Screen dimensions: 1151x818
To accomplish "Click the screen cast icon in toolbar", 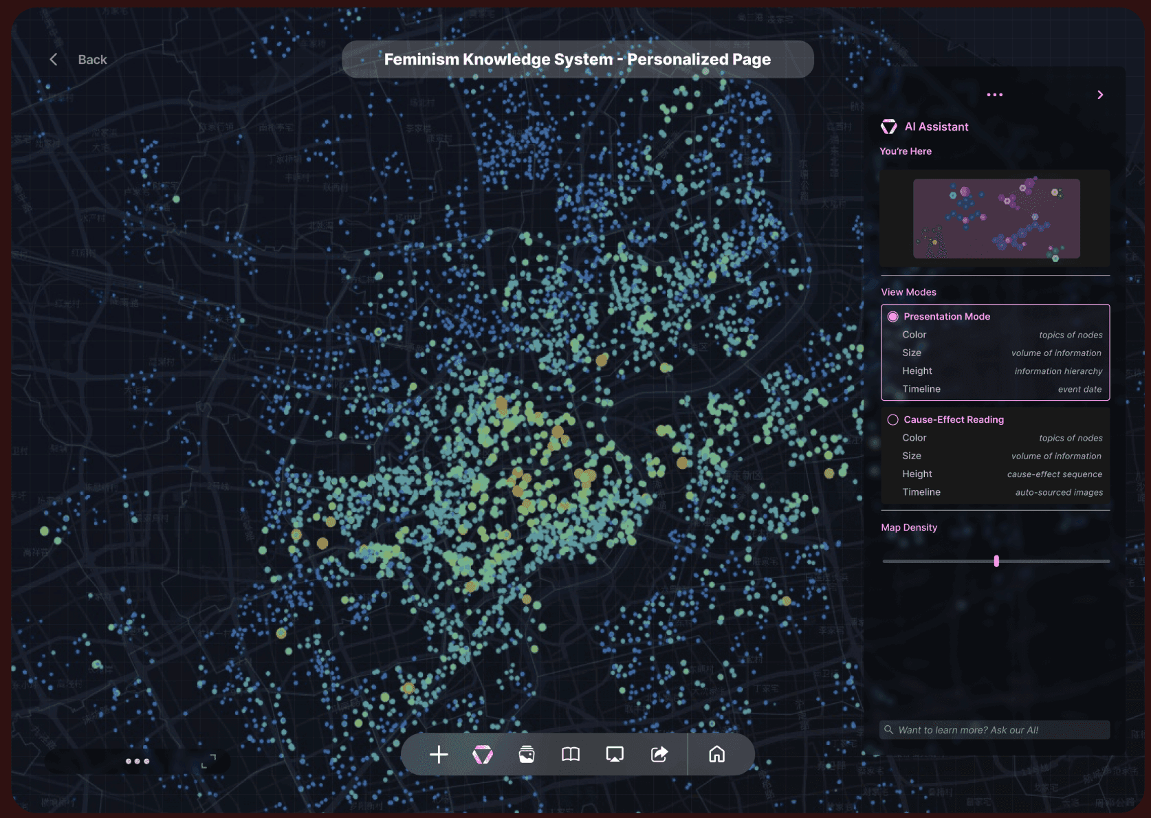I will [x=615, y=755].
